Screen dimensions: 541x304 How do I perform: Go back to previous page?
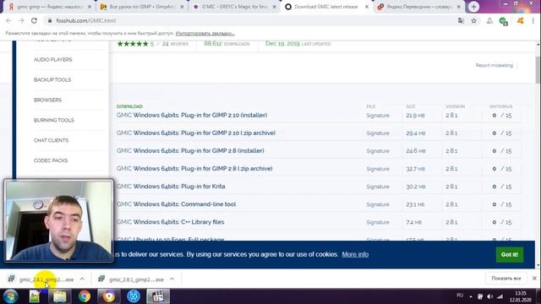click(8, 20)
